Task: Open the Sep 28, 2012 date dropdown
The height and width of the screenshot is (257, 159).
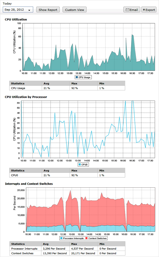Action: pos(18,10)
